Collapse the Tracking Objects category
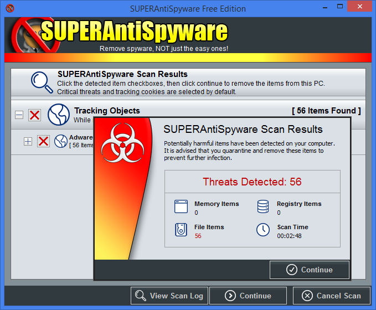Screen dimensions: 376x310 click(19, 115)
